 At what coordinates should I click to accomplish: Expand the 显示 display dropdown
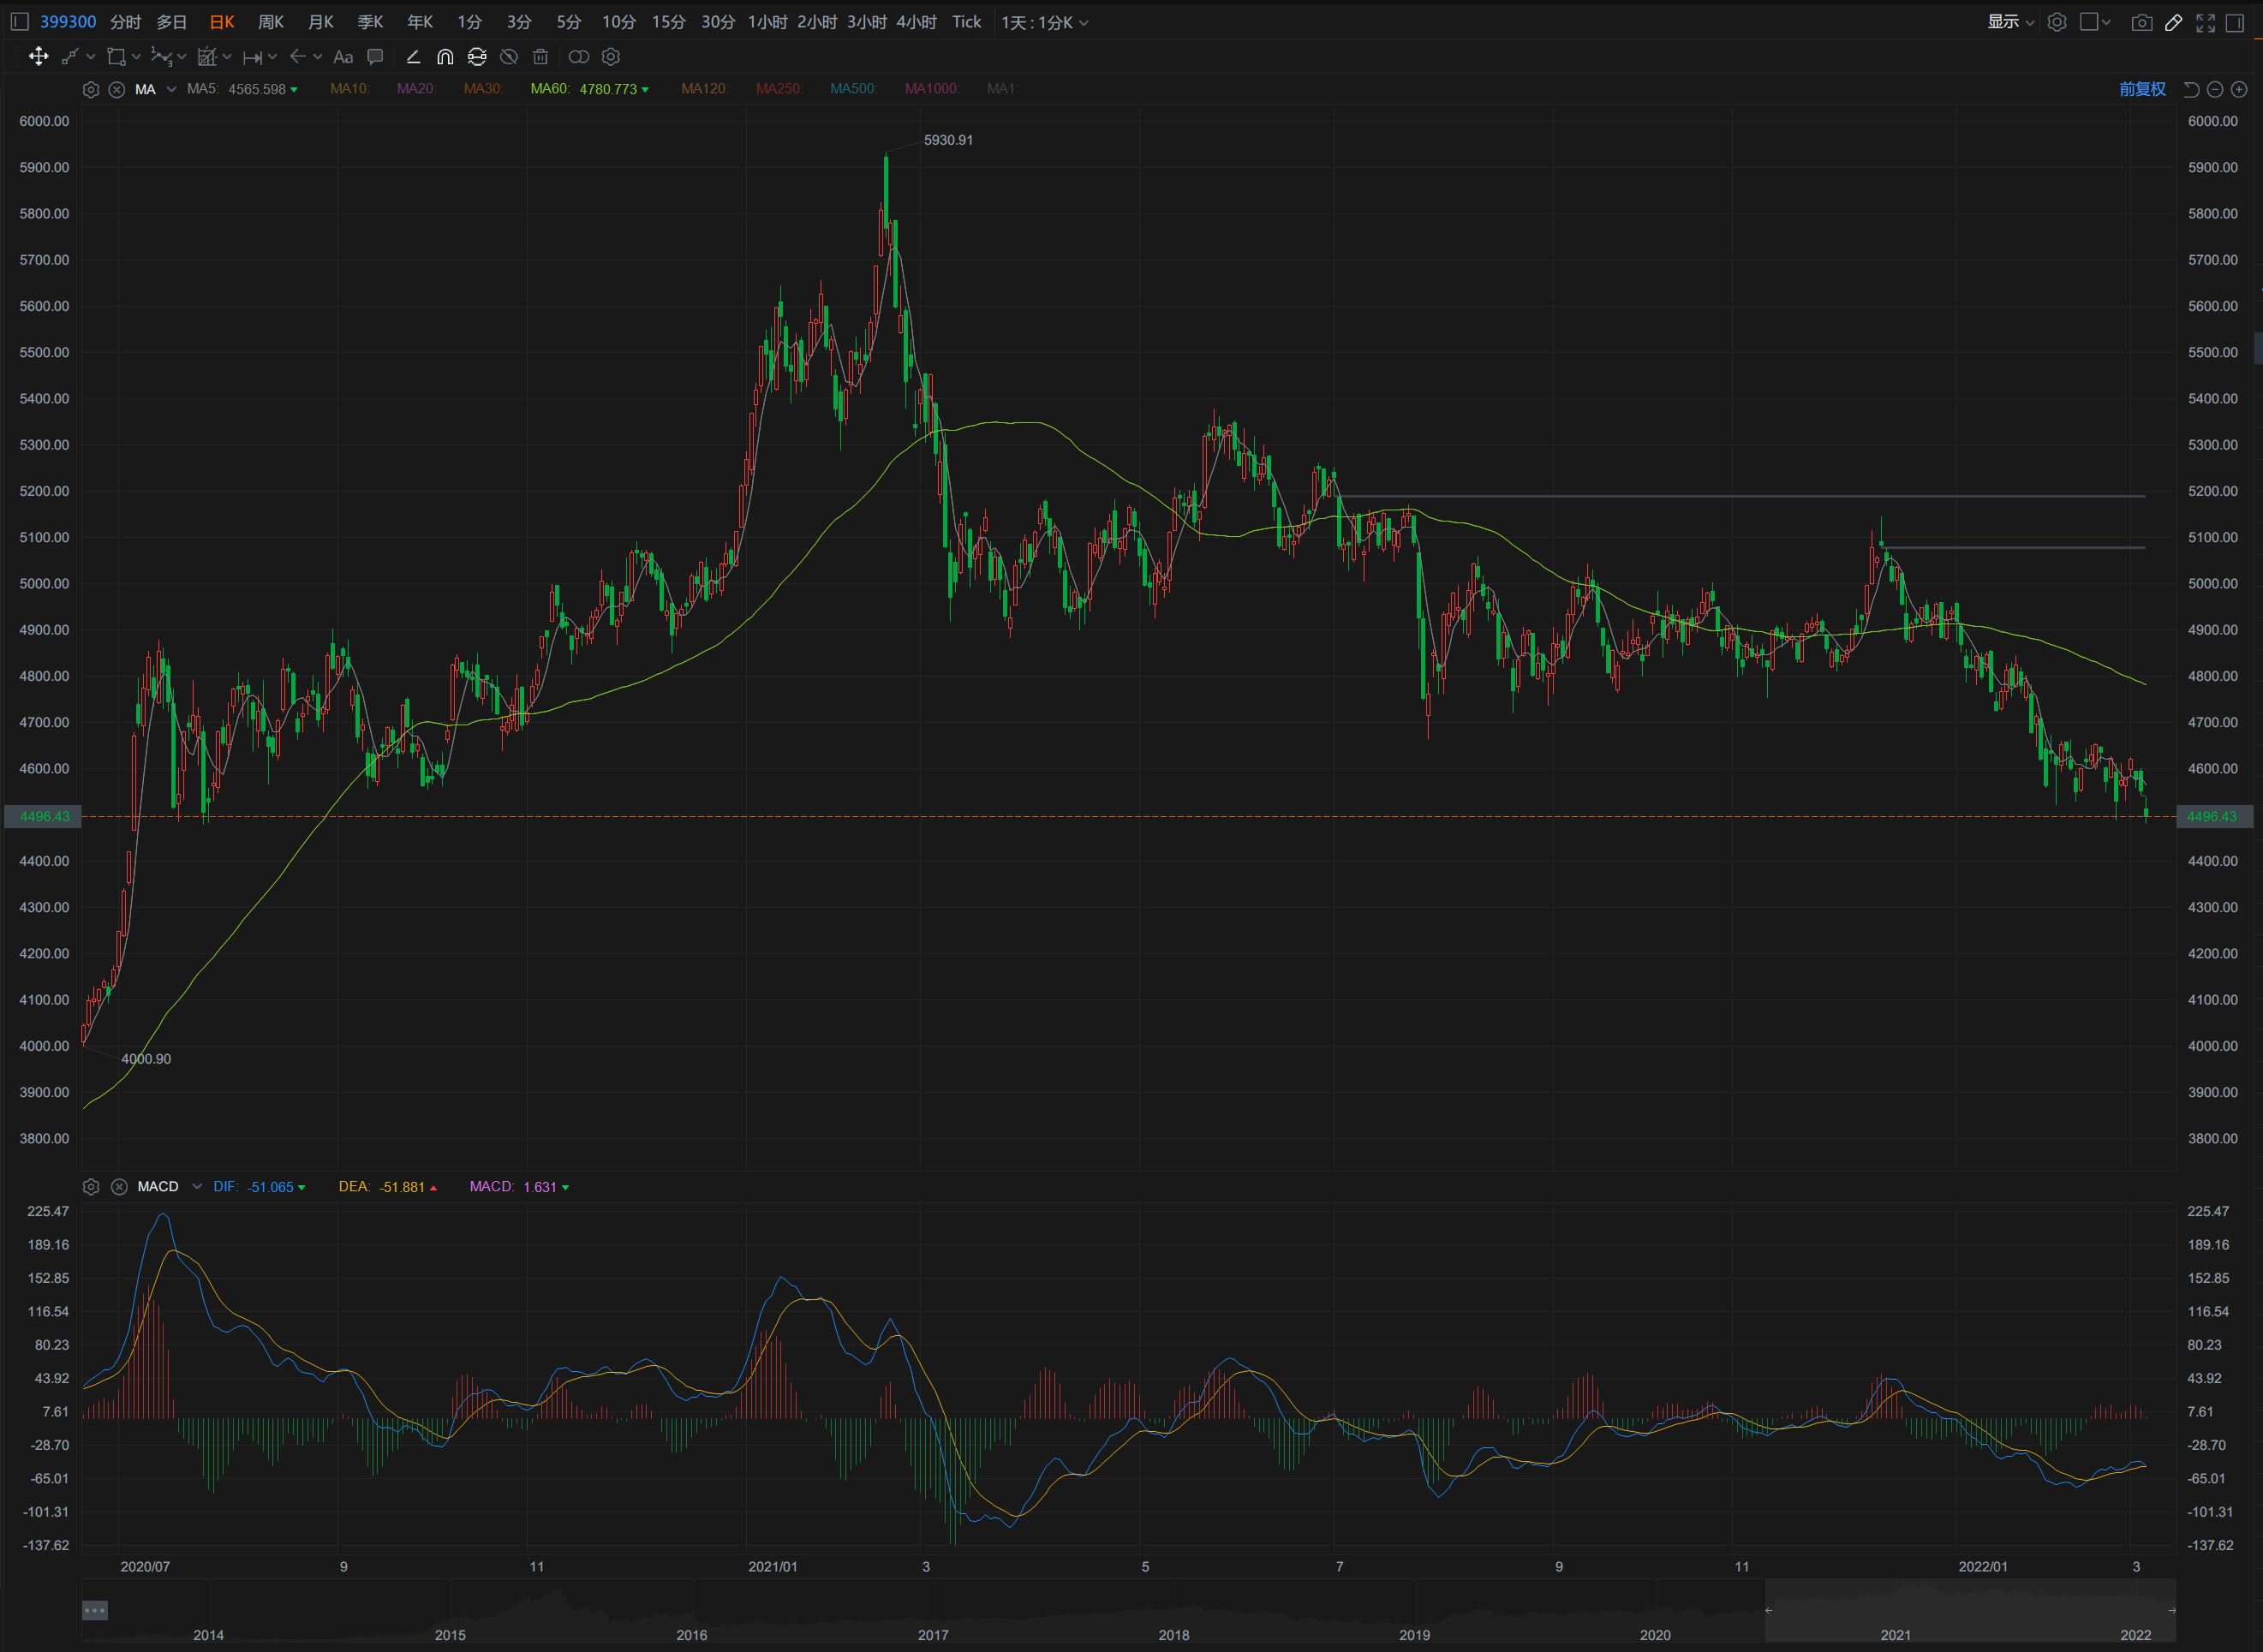pyautogui.click(x=2010, y=22)
